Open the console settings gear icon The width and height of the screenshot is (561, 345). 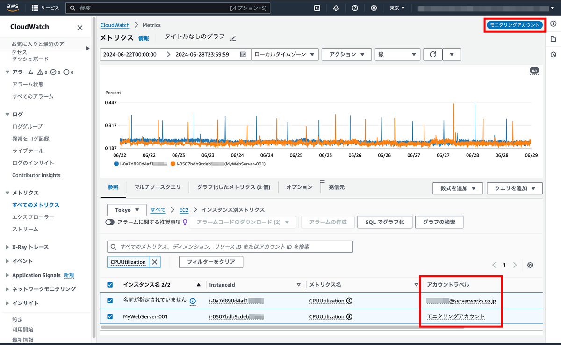tap(374, 8)
